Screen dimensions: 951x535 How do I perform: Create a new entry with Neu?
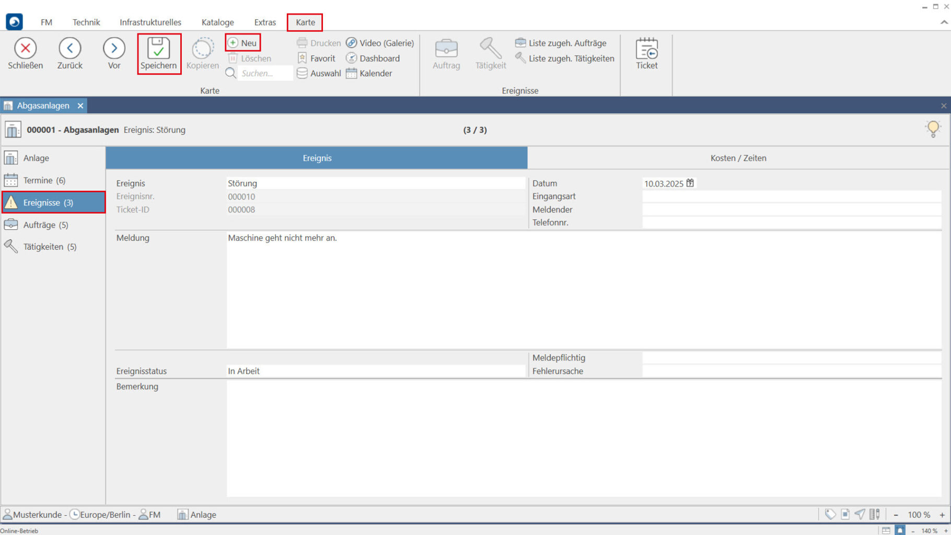243,43
